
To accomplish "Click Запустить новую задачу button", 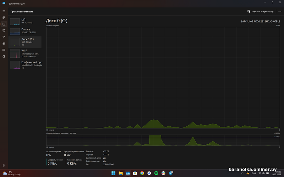I will [261, 11].
